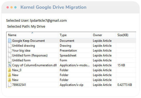141x98 pixels.
Task: Select the Google Keep Document row name
Action: [x=28, y=41]
